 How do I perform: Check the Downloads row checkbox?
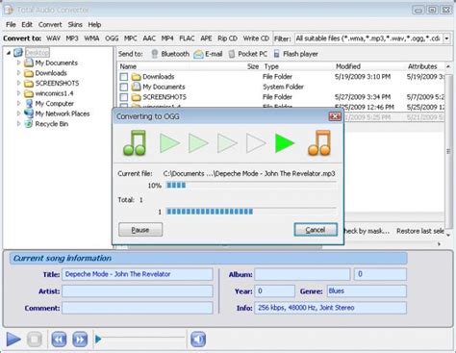coord(124,77)
